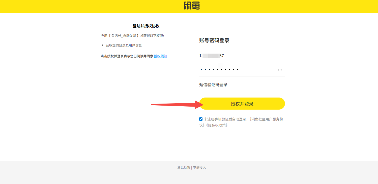This screenshot has height=184, width=378.
Task: Click the 授权并登录 button
Action: (x=242, y=104)
